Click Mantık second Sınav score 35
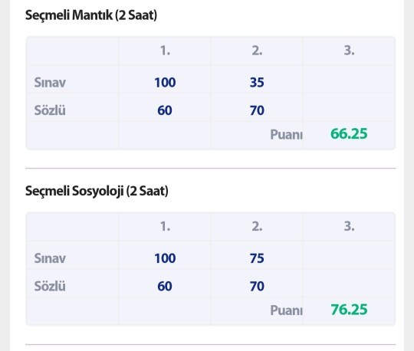Screen dimensions: 414x351 257,82
